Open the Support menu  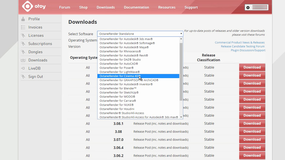[x=191, y=7]
